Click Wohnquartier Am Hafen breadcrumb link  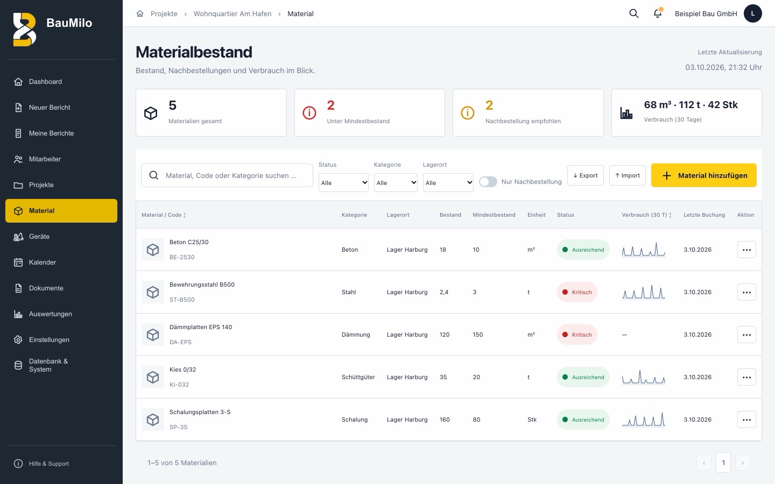[x=232, y=13]
